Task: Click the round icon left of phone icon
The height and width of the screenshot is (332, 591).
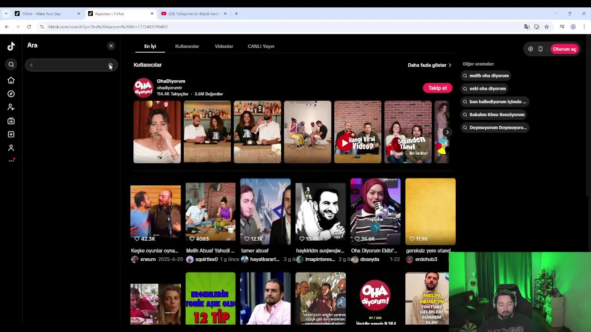Action: [x=531, y=49]
